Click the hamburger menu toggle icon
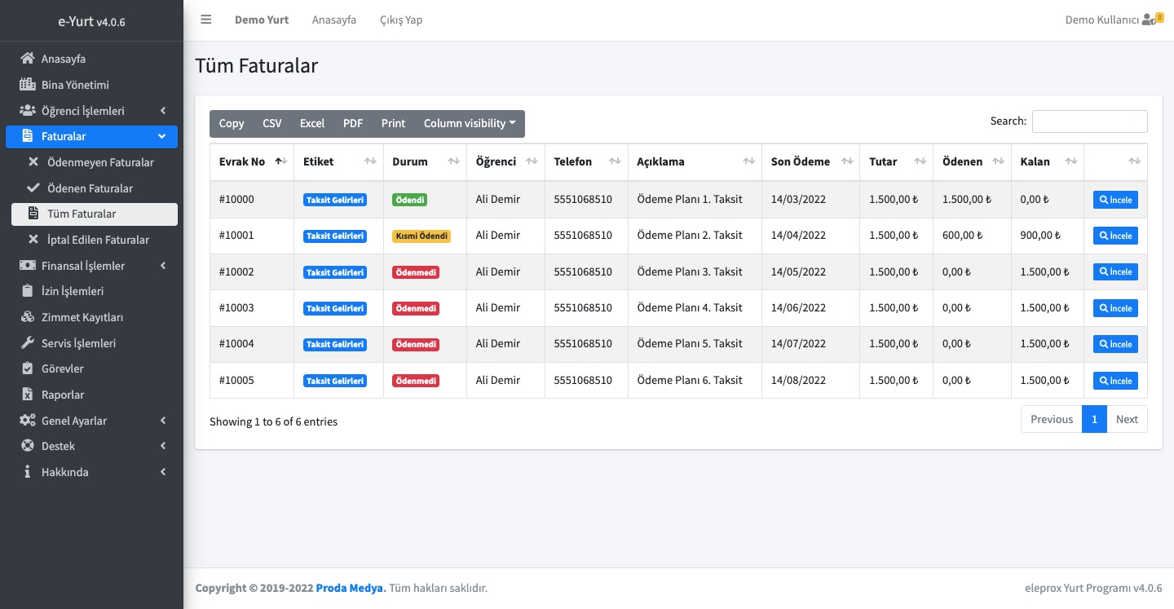The height and width of the screenshot is (609, 1174). tap(206, 20)
